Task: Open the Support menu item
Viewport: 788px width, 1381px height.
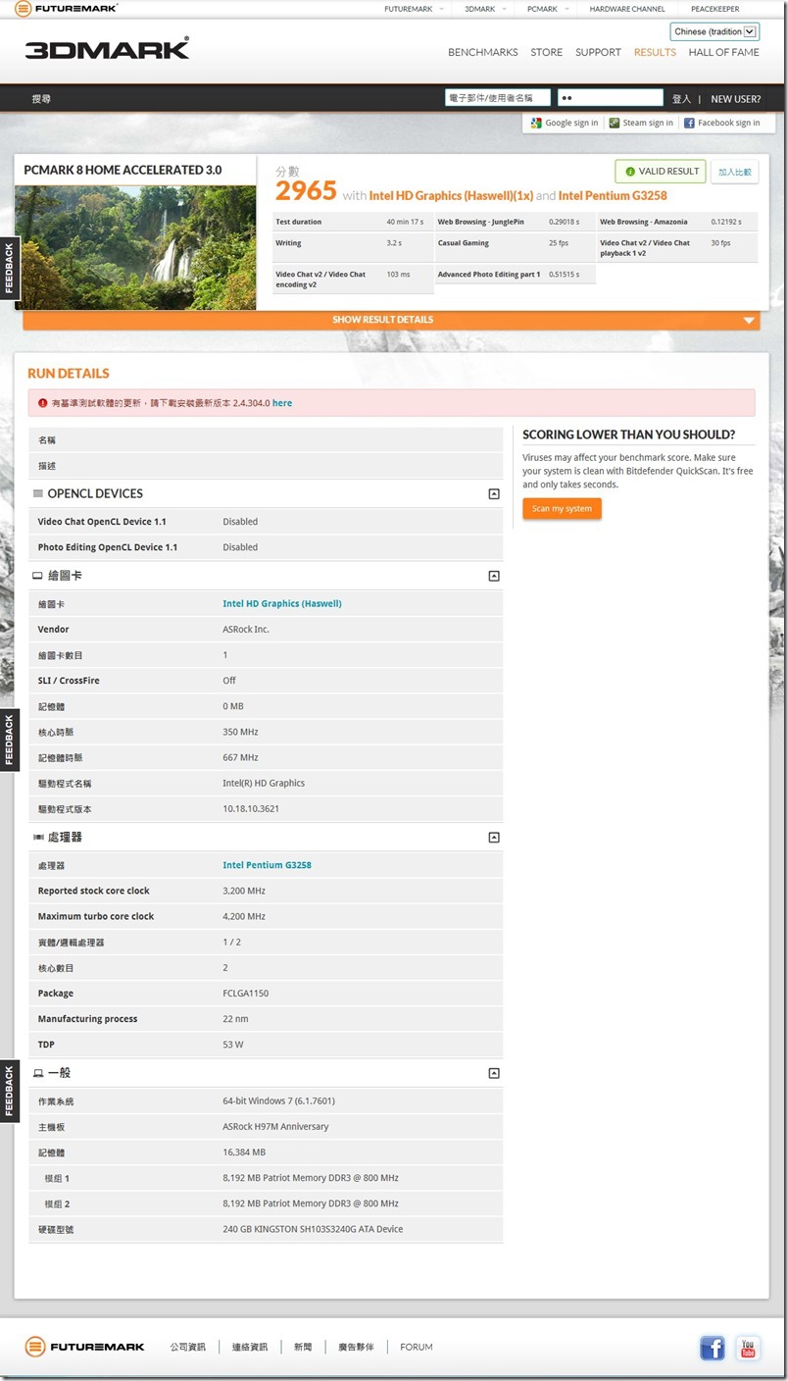Action: point(598,52)
